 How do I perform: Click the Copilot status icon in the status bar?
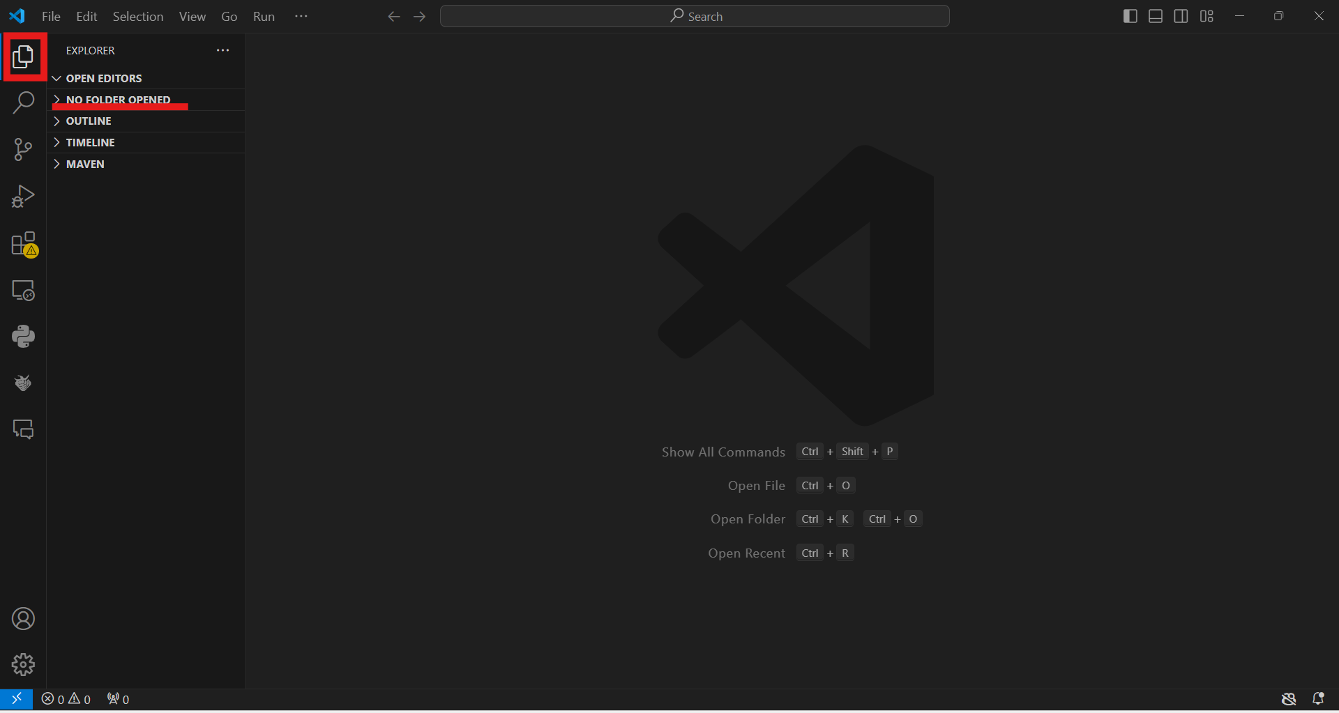coord(1289,699)
